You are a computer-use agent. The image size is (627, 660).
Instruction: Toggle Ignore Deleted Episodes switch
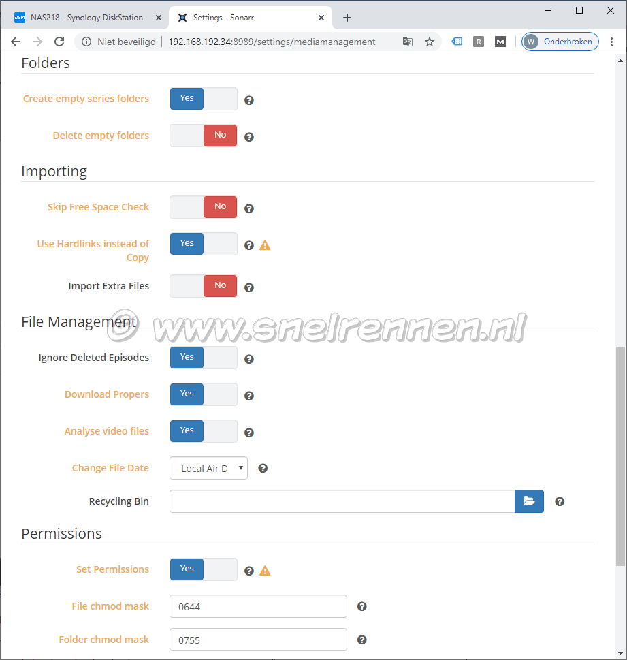point(204,358)
